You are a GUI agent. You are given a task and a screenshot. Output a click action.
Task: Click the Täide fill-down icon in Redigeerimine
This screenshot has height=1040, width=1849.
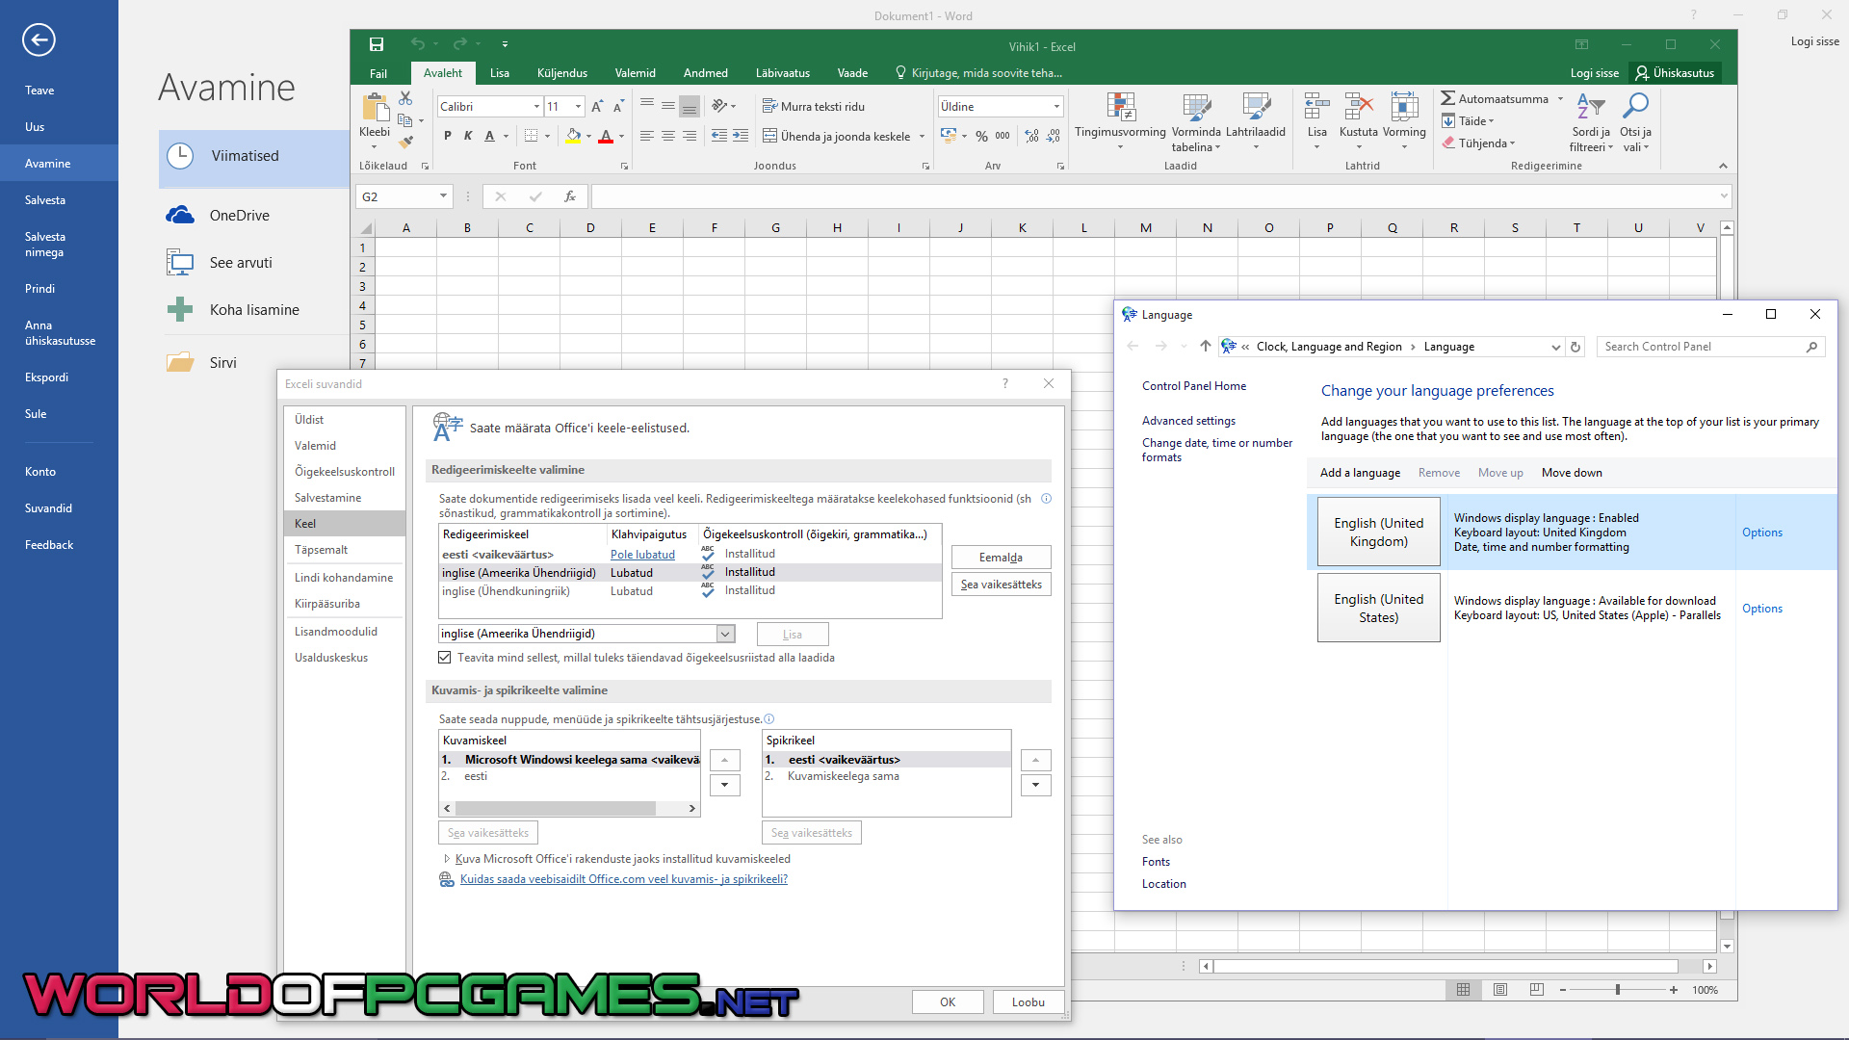coord(1448,120)
